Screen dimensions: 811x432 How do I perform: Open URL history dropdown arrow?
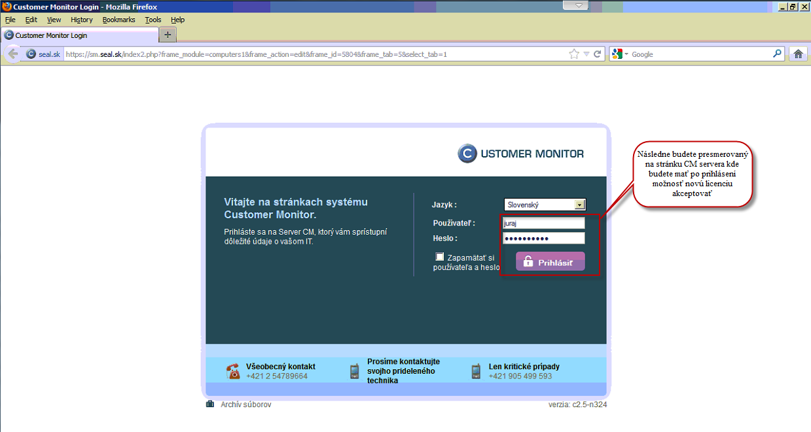[586, 54]
